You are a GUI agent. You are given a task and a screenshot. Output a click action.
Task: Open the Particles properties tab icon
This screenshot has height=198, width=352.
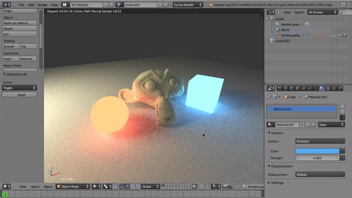click(334, 88)
